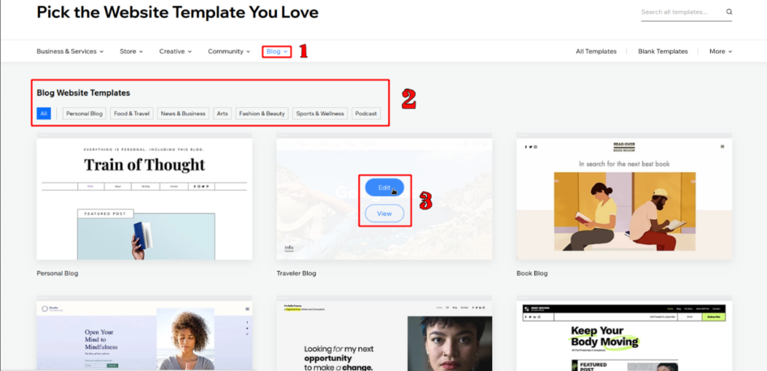Open the Community category menu
The height and width of the screenshot is (371, 767).
(x=229, y=52)
